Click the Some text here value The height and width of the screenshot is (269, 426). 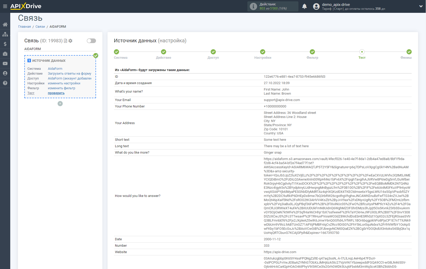(x=275, y=140)
